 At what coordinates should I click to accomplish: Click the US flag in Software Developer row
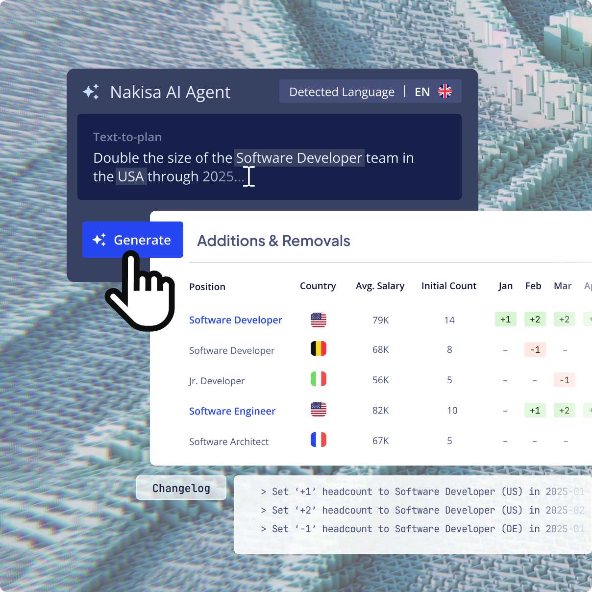[x=319, y=320]
